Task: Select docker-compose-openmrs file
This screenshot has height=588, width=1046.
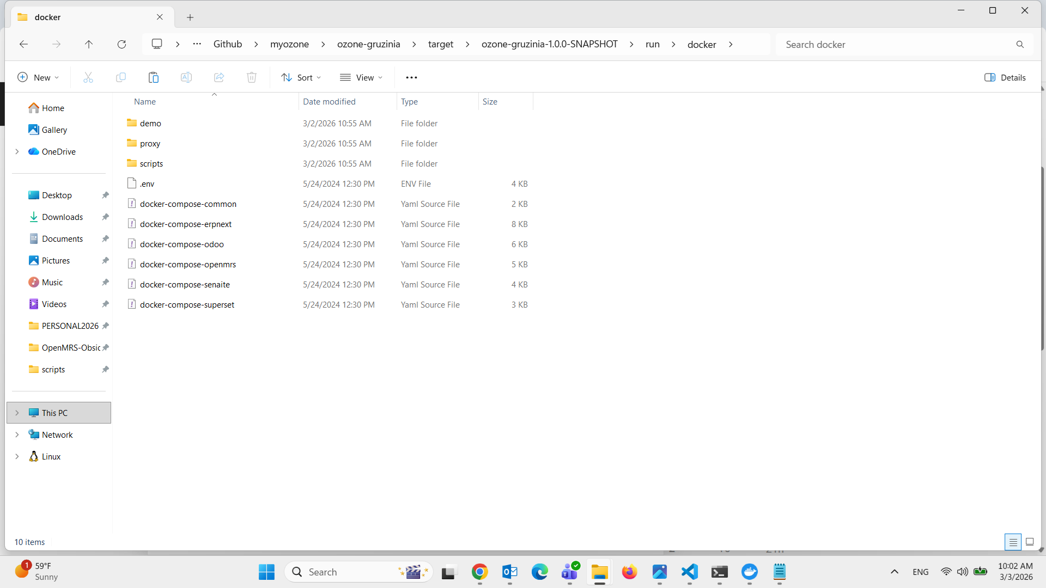Action: [188, 264]
